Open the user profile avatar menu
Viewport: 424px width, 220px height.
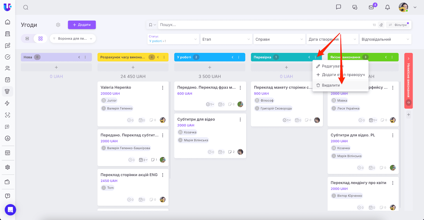[403, 7]
